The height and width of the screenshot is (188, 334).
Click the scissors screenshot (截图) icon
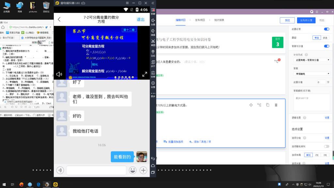[x=153, y=42]
